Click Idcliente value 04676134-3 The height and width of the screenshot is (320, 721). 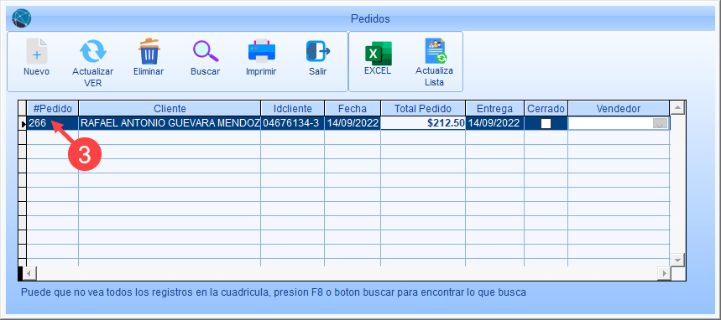click(292, 123)
